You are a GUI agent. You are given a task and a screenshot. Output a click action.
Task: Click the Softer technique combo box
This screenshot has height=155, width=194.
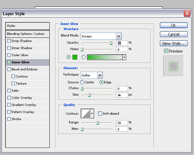92,75
